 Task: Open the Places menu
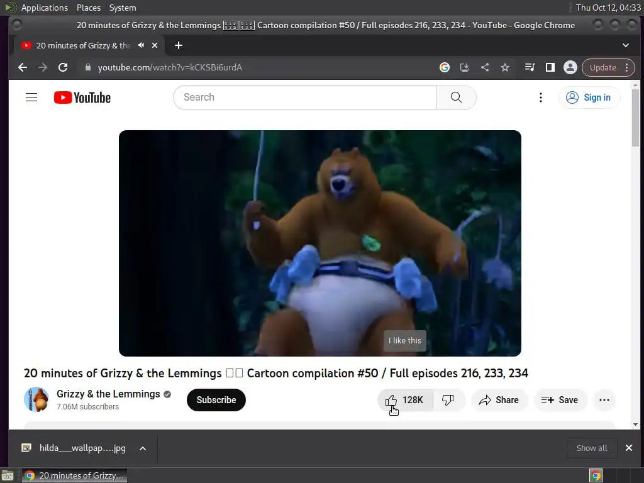(x=88, y=8)
